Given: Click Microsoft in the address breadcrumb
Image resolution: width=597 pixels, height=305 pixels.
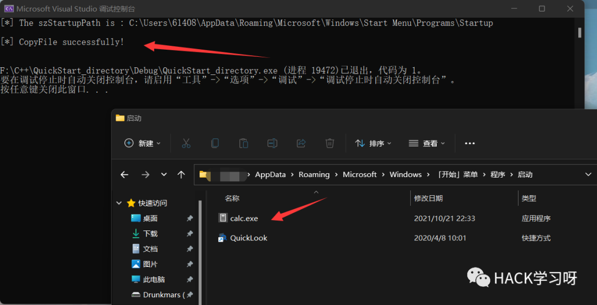Looking at the screenshot, I should point(360,175).
